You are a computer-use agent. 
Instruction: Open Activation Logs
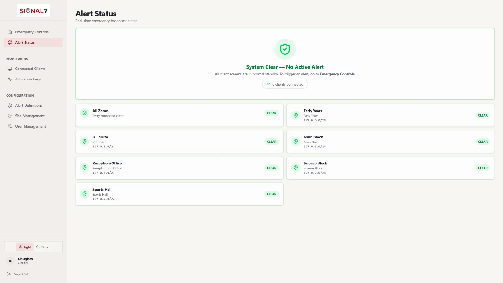pyautogui.click(x=33, y=79)
